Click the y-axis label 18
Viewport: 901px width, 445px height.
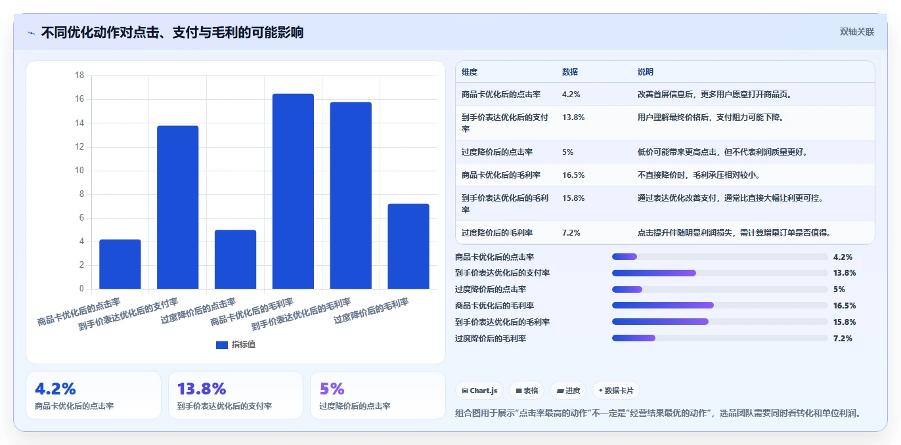[79, 75]
